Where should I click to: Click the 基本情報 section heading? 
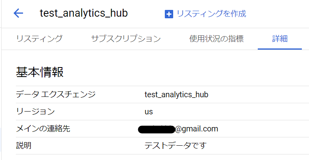pos(40,72)
